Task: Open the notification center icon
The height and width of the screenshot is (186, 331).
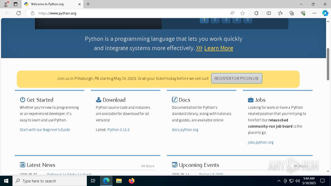Action: 322,181
